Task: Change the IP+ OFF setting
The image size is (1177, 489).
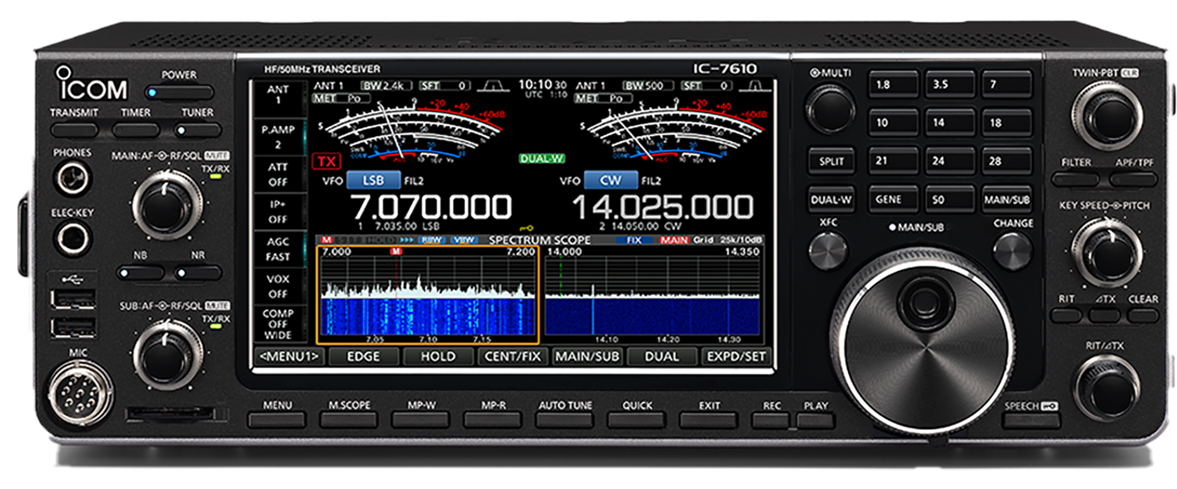Action: tap(278, 214)
